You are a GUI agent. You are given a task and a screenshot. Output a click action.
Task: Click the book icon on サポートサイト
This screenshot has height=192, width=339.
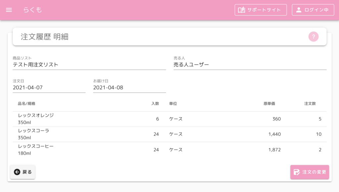coord(241,10)
